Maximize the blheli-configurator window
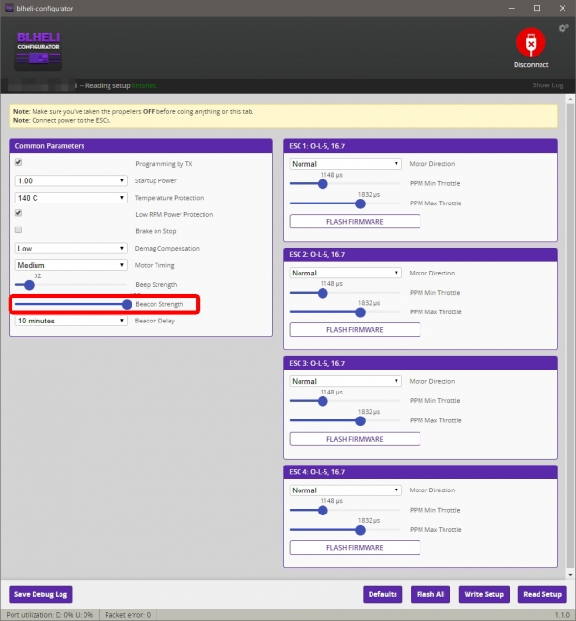Image resolution: width=576 pixels, height=621 pixels. tap(537, 8)
